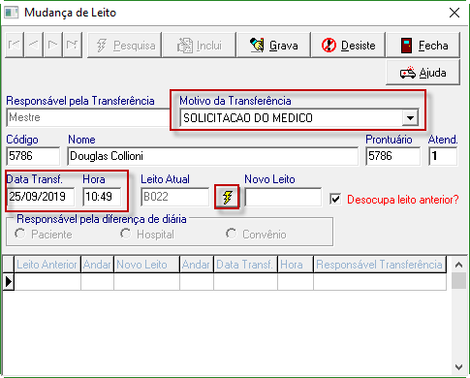The width and height of the screenshot is (470, 378).
Task: Click the grid scrollbar thumb
Action: (x=458, y=280)
